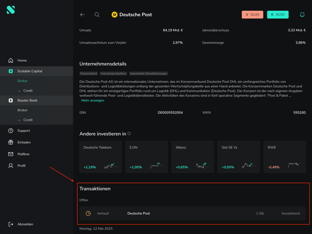Click the Umsatz value 84,19 Mrd. €
Viewport: 312px width, 234px height.
click(x=173, y=30)
